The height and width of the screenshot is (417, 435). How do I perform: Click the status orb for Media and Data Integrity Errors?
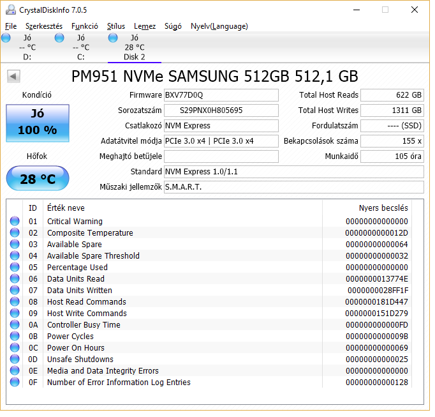[x=15, y=370]
